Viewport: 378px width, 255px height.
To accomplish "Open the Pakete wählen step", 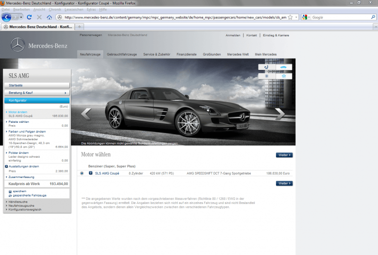I will pyautogui.click(x=18, y=122).
